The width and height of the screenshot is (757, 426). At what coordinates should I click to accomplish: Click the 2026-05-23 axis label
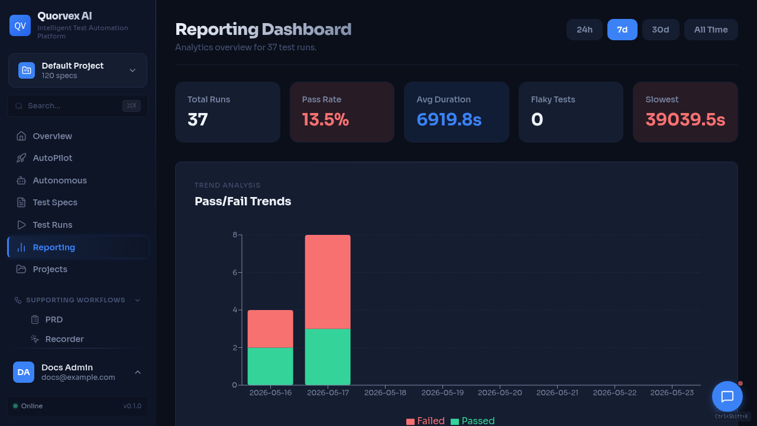coord(672,393)
